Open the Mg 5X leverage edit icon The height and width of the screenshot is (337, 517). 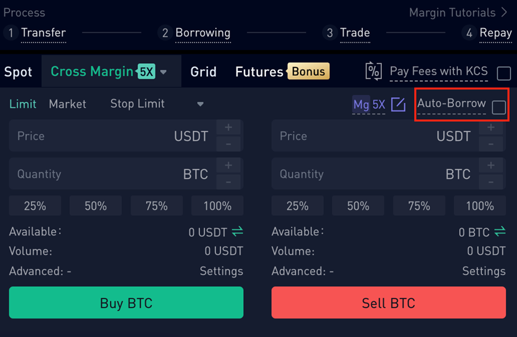tap(398, 104)
